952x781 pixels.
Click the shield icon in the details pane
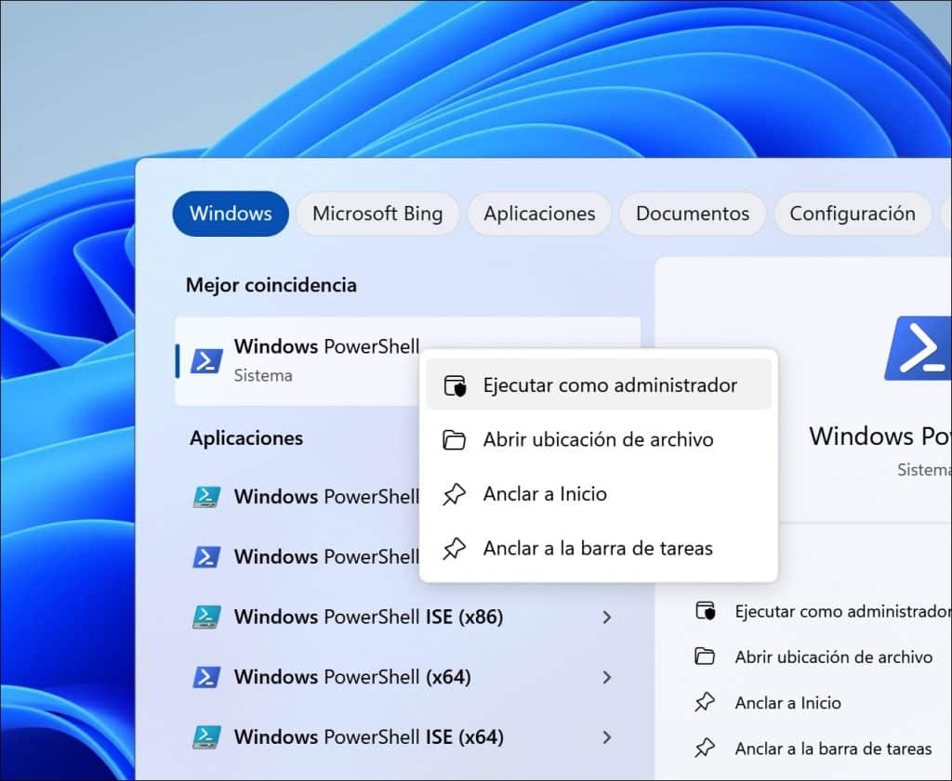706,611
